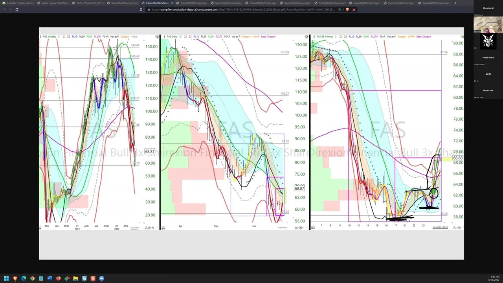Click More label in weekly chart legend
This screenshot has width=503, height=283.
pyautogui.click(x=134, y=37)
